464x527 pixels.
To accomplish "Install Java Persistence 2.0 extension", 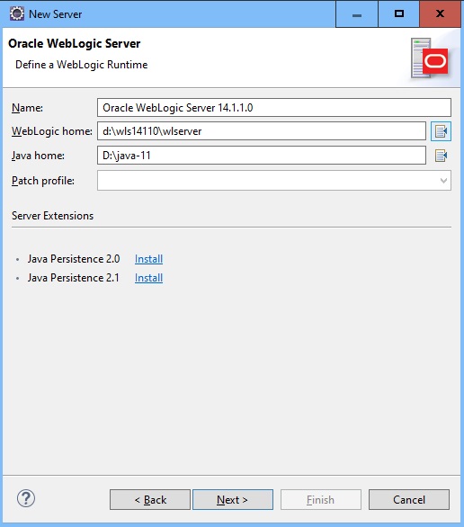I will coord(149,259).
